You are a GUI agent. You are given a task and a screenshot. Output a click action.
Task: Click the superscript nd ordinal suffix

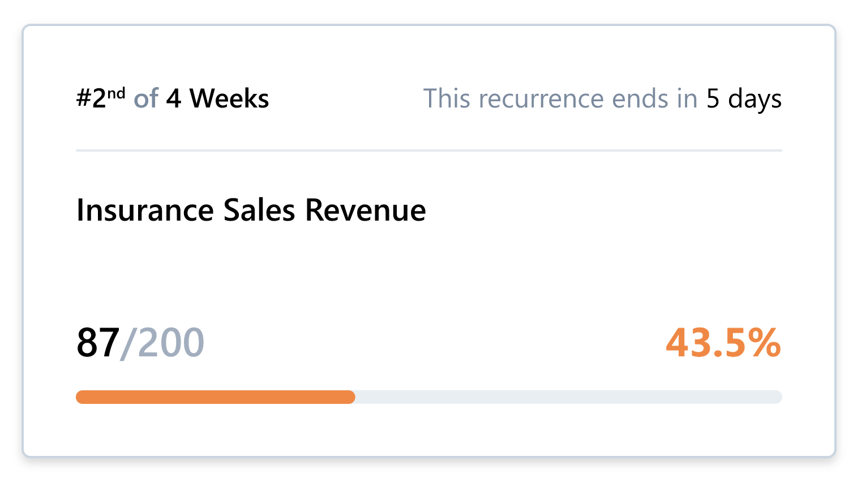pyautogui.click(x=116, y=93)
